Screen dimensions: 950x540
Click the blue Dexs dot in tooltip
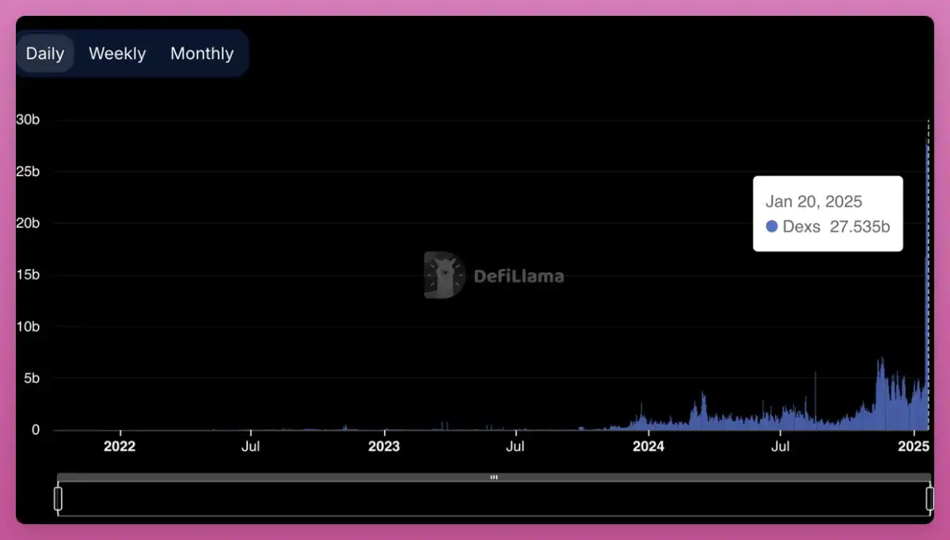(x=772, y=227)
